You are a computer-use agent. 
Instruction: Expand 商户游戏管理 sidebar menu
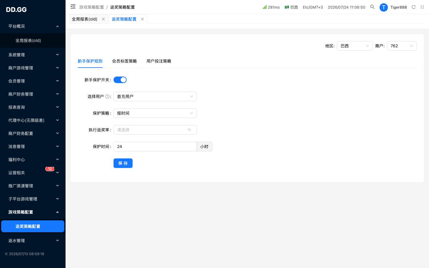coord(33,68)
